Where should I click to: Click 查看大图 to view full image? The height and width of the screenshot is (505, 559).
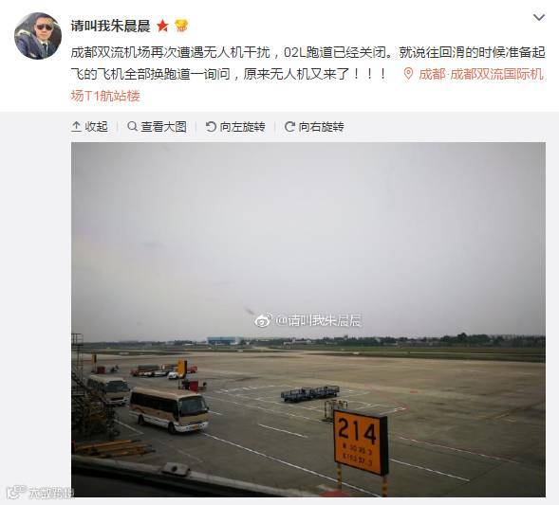coord(158,127)
